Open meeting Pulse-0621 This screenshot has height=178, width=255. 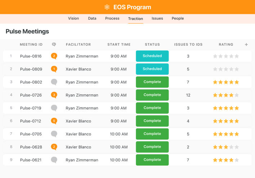[31, 160]
